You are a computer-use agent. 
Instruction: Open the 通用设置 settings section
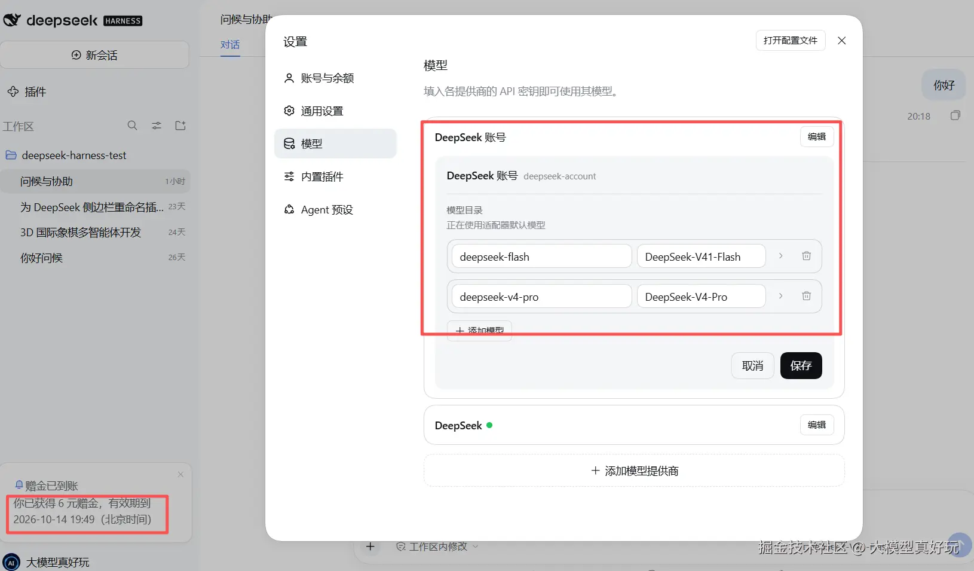tap(335, 111)
